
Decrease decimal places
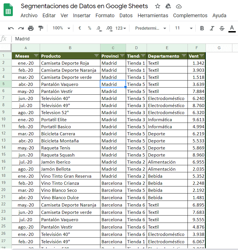point(99,29)
